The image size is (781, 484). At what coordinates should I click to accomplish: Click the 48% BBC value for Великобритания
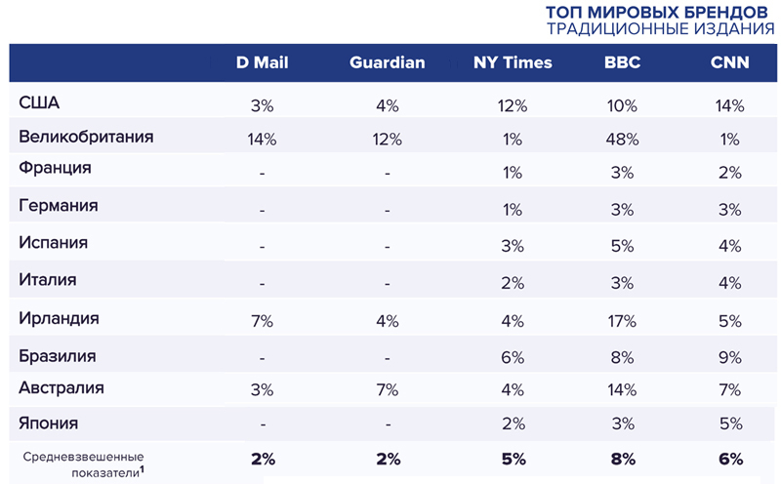623,140
